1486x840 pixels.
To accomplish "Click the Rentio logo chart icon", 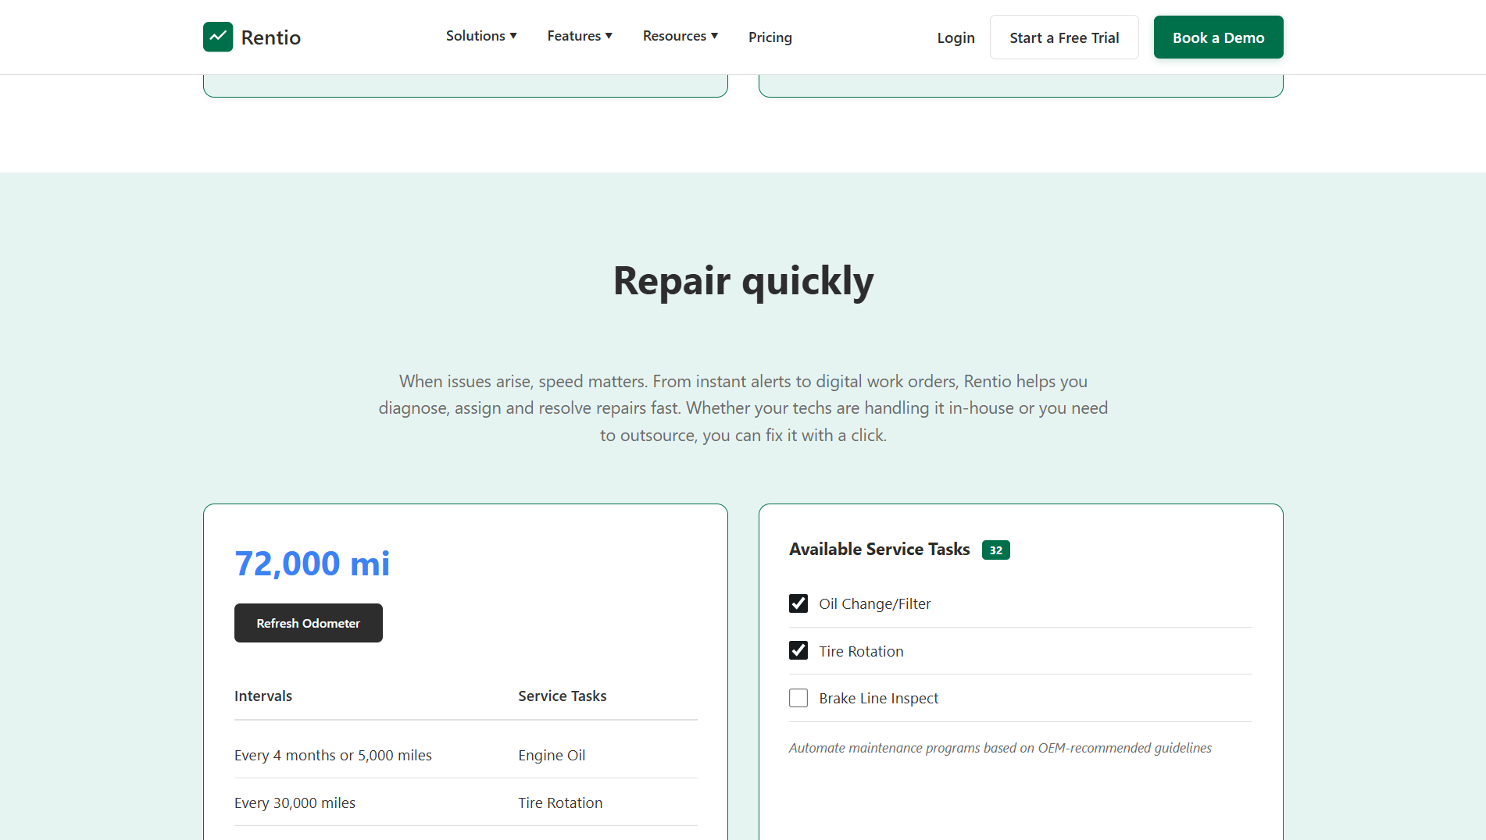I will (218, 36).
